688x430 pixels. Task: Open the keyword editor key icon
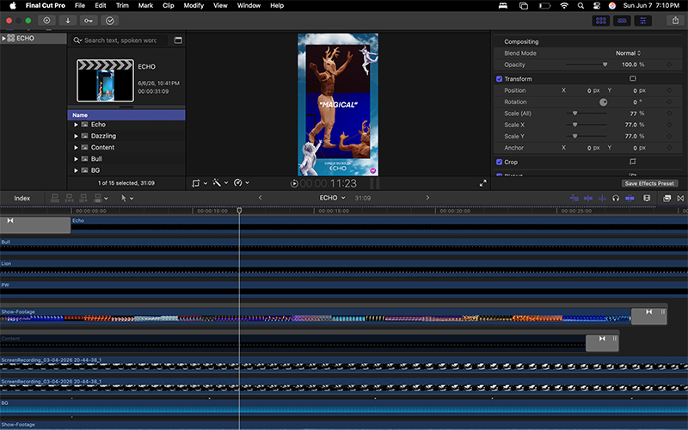[x=89, y=21]
